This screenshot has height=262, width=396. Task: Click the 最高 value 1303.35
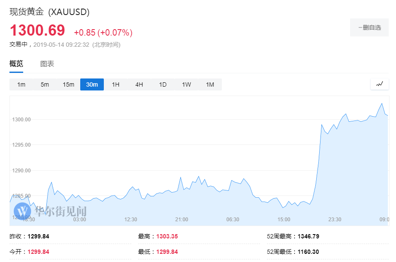(x=167, y=236)
